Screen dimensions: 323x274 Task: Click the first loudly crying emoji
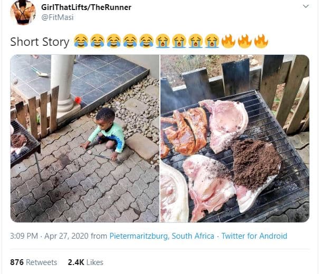163,41
